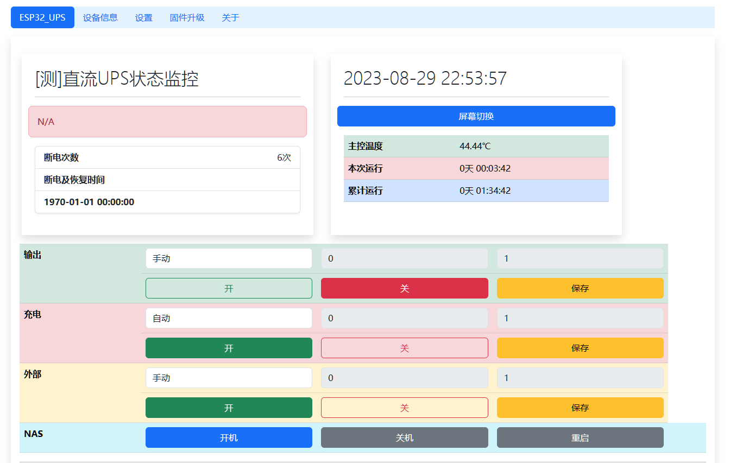Save the 外部 settings with 保存

(580, 408)
